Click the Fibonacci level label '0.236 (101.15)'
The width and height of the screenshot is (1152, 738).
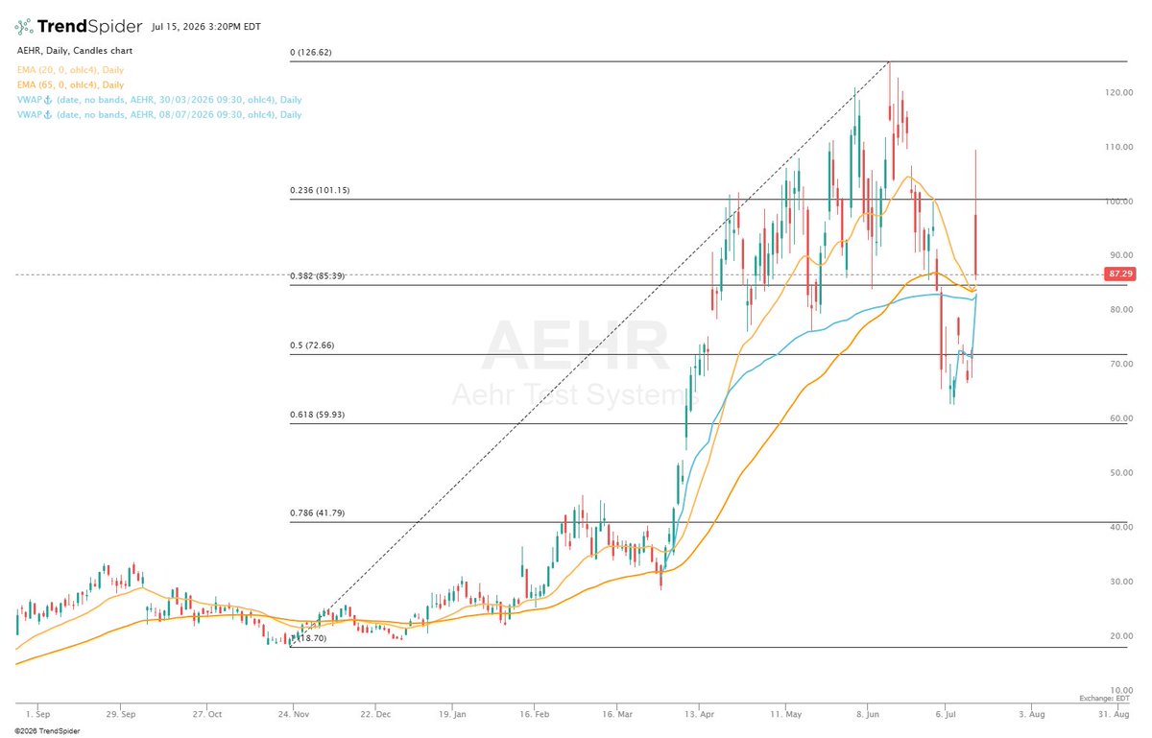click(x=320, y=190)
